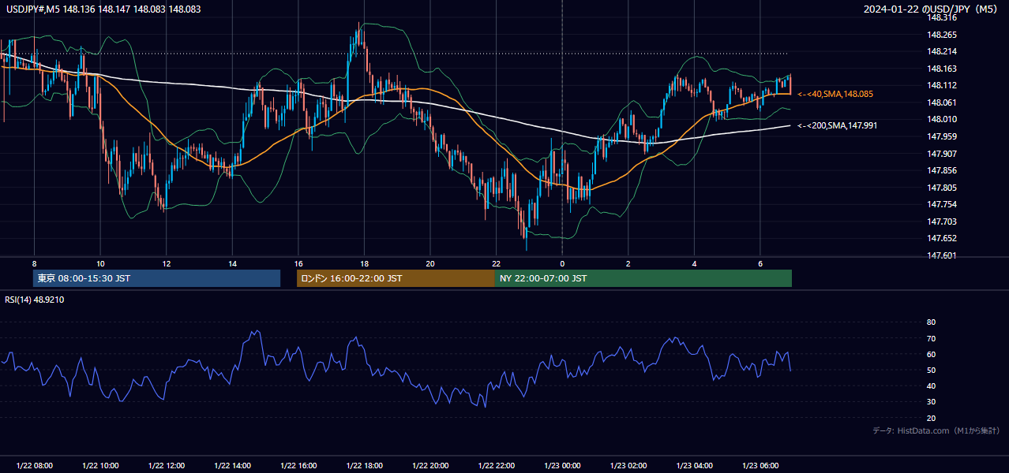The width and height of the screenshot is (1009, 473).
Task: Click hour label 10 under the price chart
Action: pyautogui.click(x=100, y=263)
